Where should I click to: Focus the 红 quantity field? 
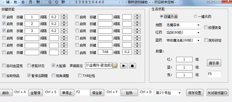tap(184, 60)
